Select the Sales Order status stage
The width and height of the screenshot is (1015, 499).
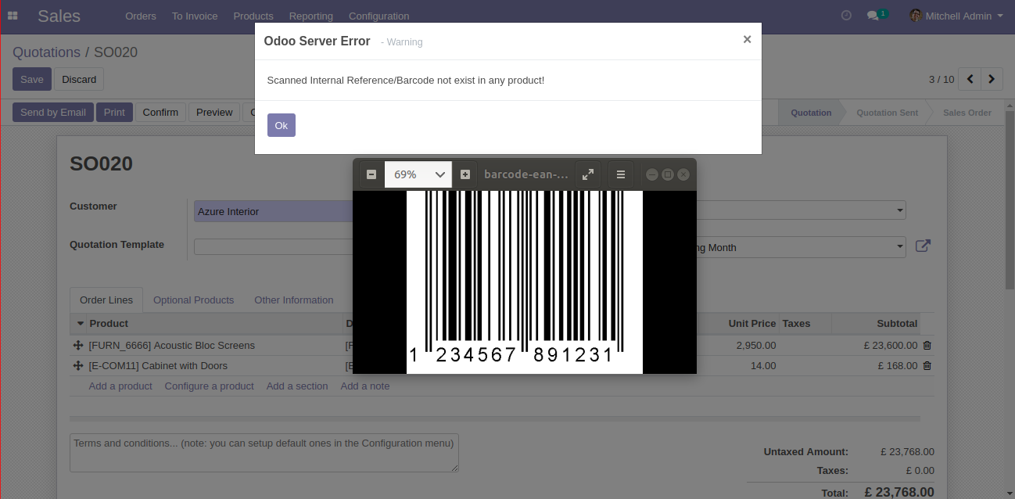click(967, 113)
